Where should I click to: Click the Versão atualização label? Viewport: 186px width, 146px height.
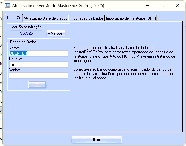27,27
